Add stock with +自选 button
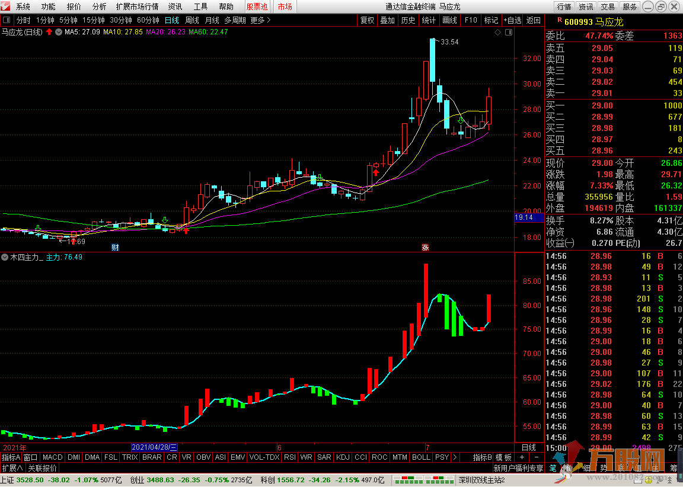The height and width of the screenshot is (487, 683). 512,21
